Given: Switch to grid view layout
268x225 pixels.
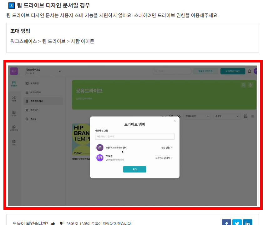Looking at the screenshot, I should (245, 116).
